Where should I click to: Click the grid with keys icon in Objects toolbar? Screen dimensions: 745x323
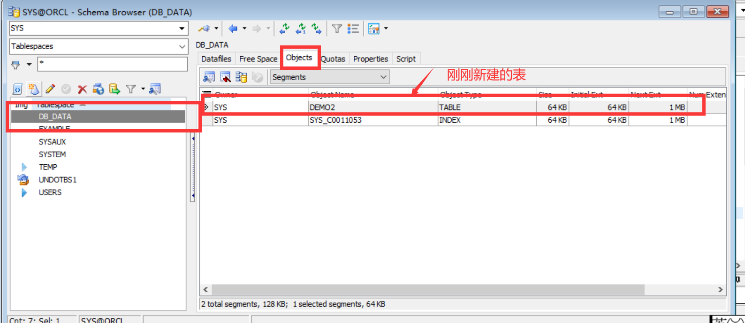(209, 77)
